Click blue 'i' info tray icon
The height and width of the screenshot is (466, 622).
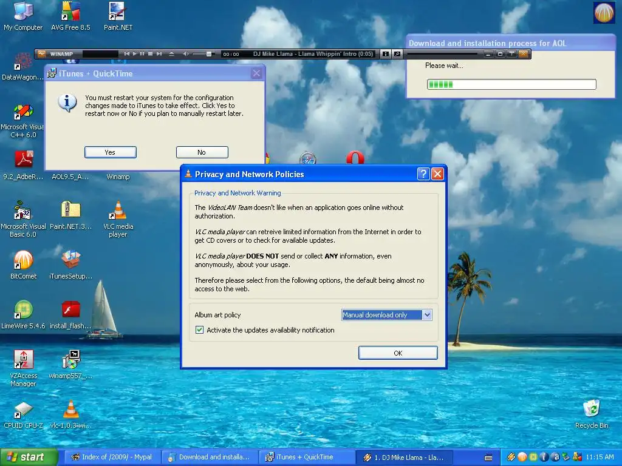[544, 457]
